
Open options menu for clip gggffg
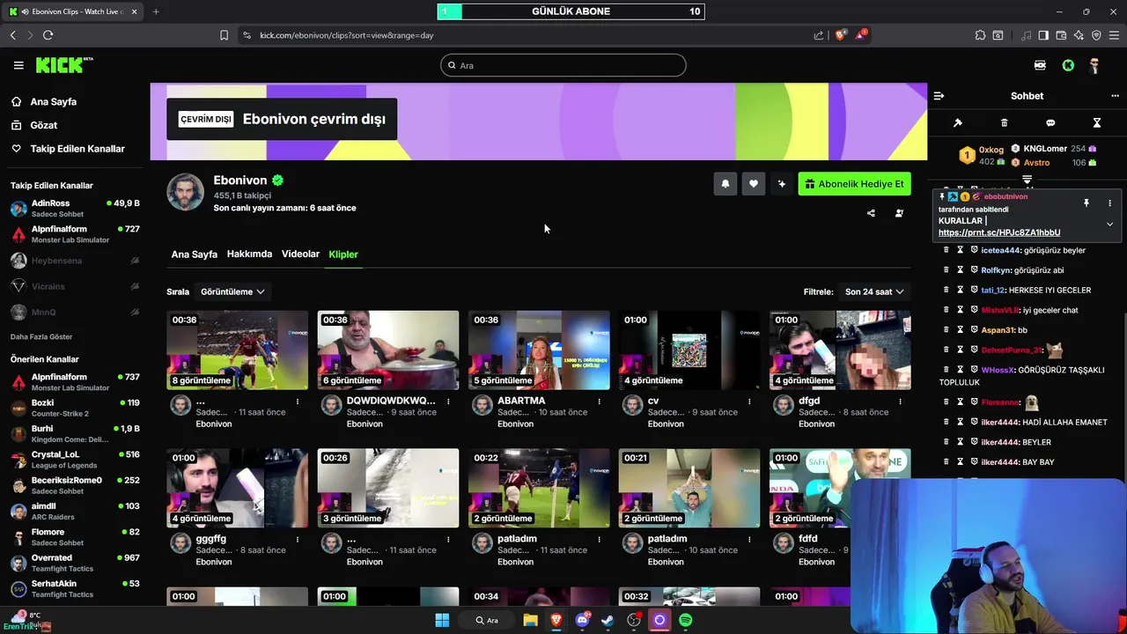pyautogui.click(x=298, y=540)
